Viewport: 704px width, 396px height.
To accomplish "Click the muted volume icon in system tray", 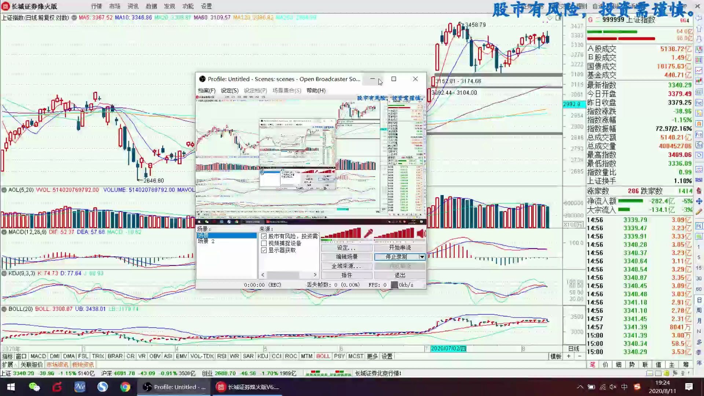I will click(x=613, y=387).
